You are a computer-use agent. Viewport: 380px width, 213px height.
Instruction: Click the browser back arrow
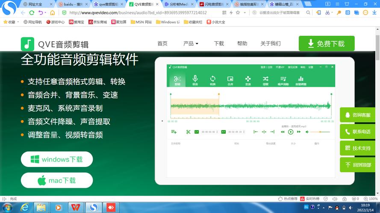23,12
